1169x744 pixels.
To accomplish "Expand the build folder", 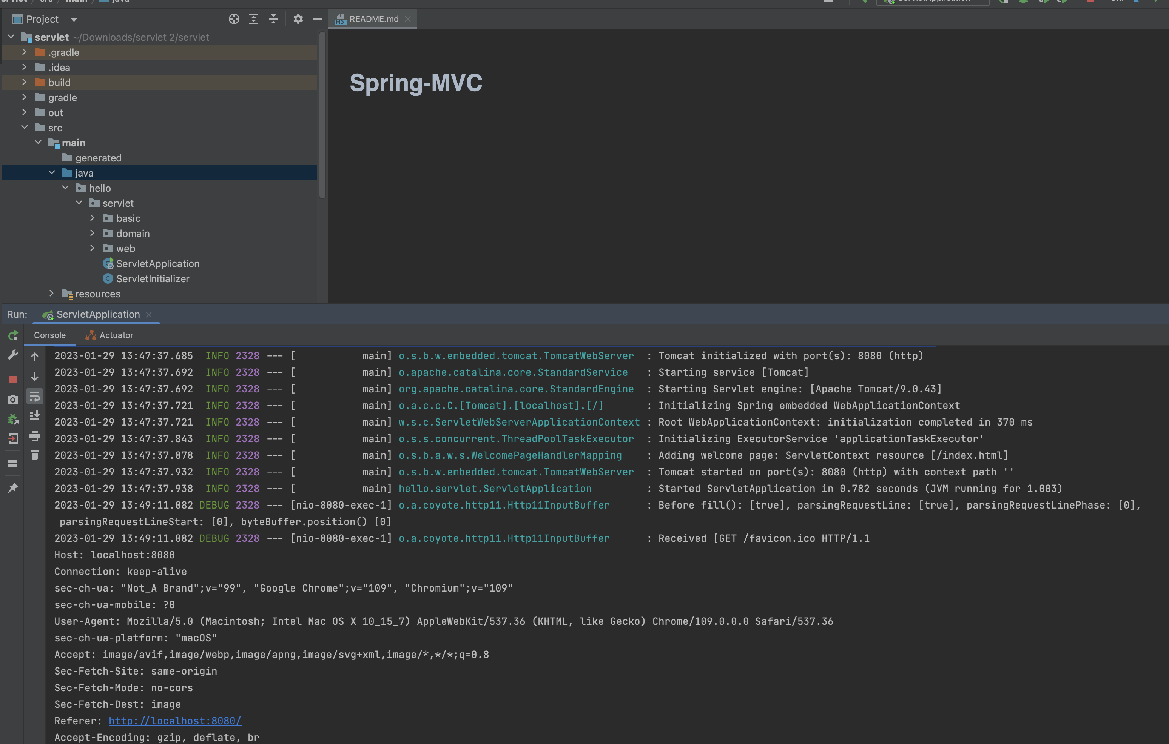I will click(x=24, y=82).
